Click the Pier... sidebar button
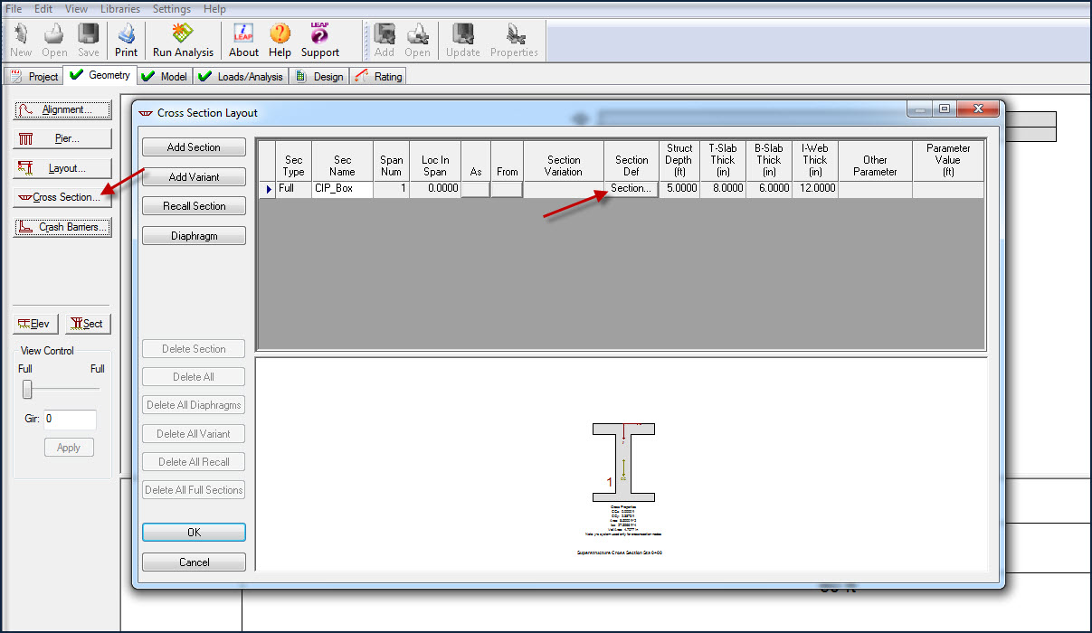Image resolution: width=1092 pixels, height=633 pixels. pos(62,138)
